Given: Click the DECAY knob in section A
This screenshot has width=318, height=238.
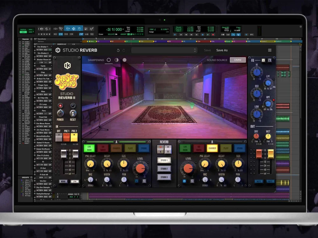Looking at the screenshot, I should point(107,164).
